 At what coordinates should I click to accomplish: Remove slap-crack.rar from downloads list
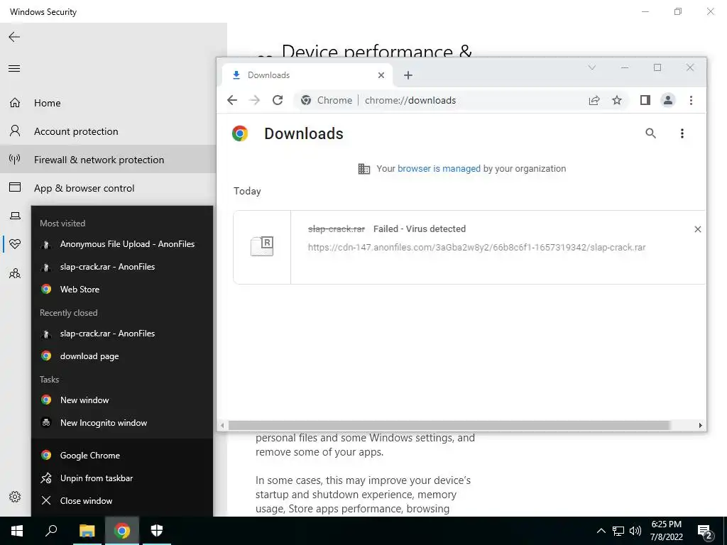[x=697, y=229]
